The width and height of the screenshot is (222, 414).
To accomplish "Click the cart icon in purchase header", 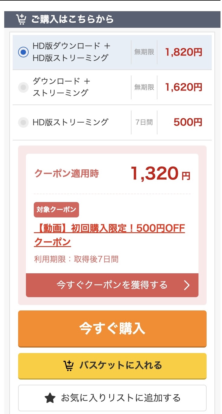I will (21, 19).
